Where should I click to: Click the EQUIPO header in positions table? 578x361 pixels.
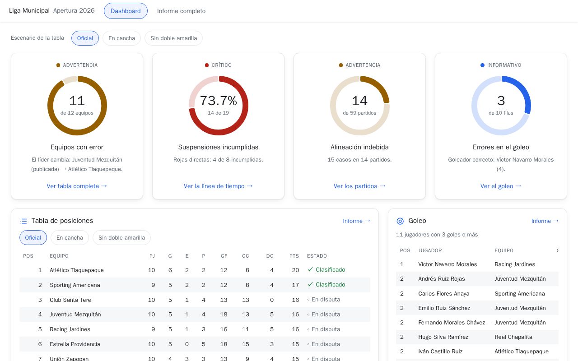tap(59, 256)
